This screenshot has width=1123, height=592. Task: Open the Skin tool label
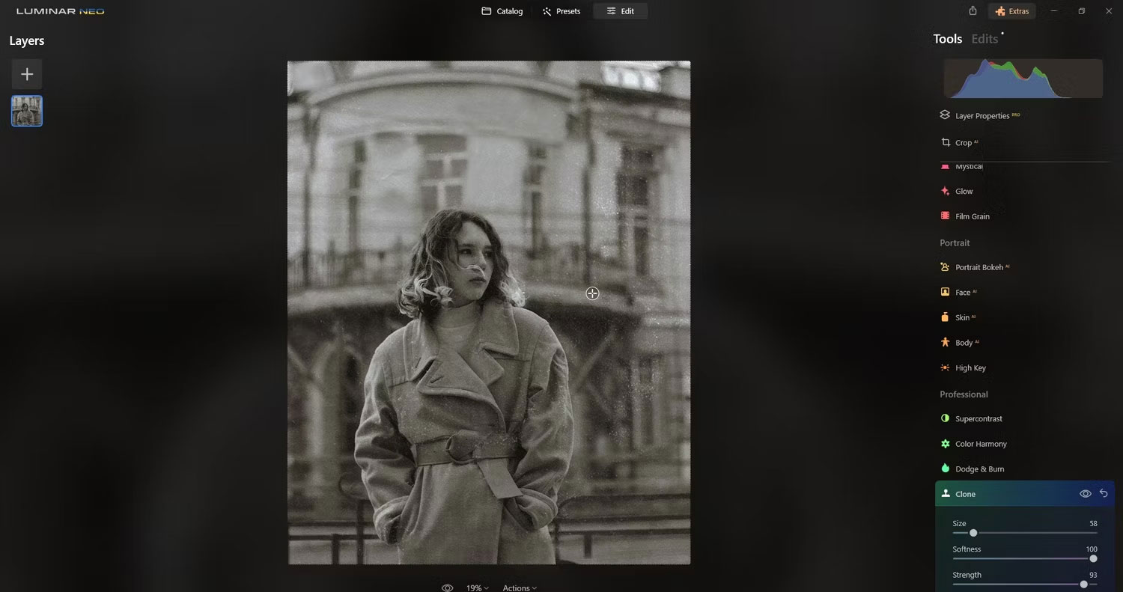pyautogui.click(x=962, y=317)
